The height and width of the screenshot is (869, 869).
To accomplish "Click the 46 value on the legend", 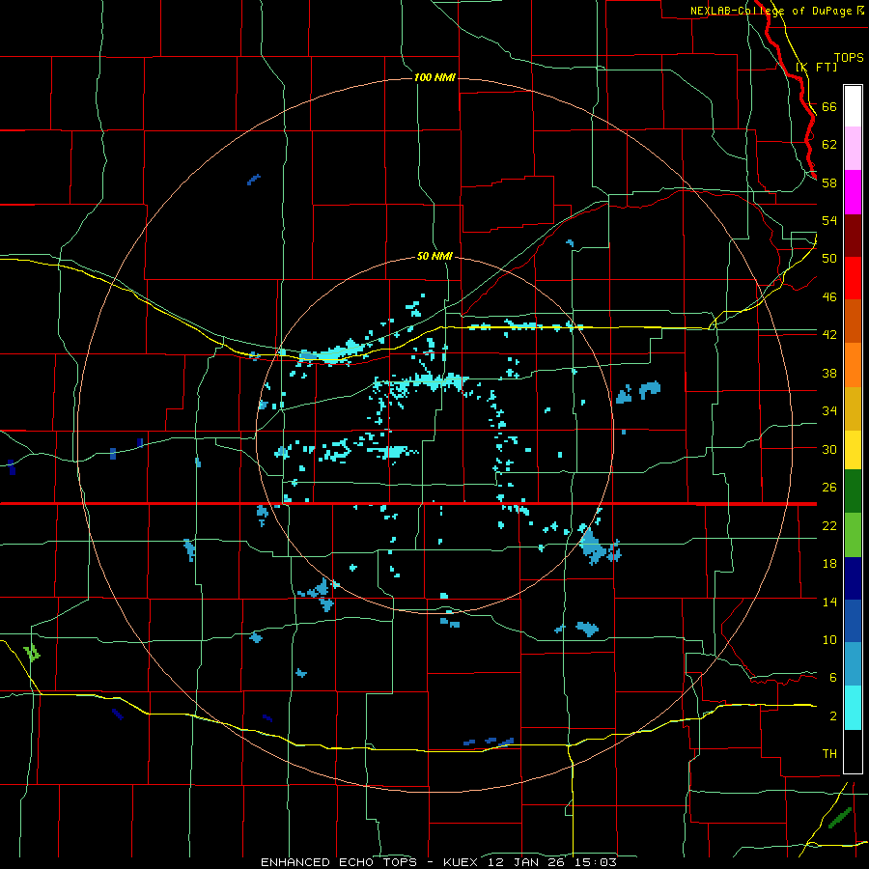I will 829,297.
